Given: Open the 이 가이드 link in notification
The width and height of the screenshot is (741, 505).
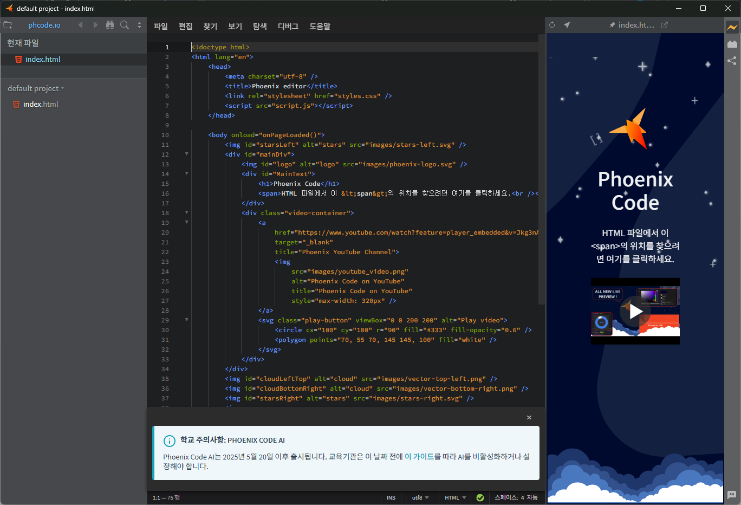Looking at the screenshot, I should tap(419, 457).
